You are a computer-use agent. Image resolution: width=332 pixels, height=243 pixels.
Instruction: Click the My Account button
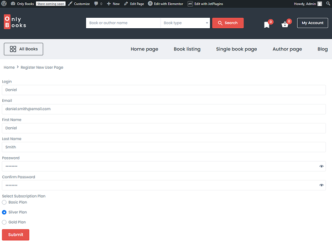click(312, 23)
